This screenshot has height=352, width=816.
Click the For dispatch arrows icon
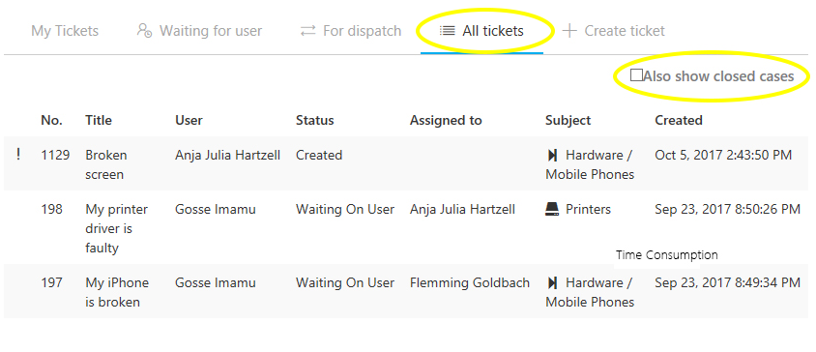tap(308, 31)
